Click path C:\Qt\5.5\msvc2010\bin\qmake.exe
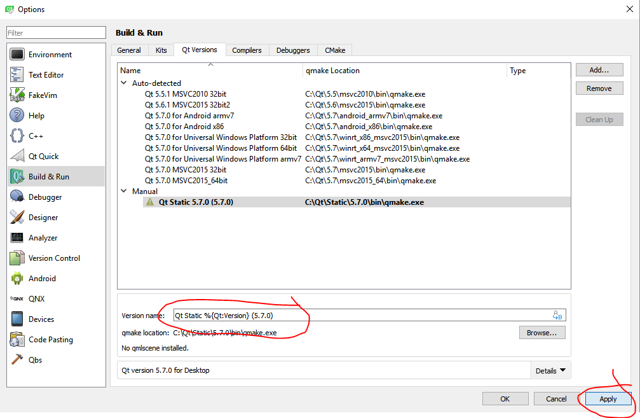This screenshot has height=418, width=640. point(365,94)
